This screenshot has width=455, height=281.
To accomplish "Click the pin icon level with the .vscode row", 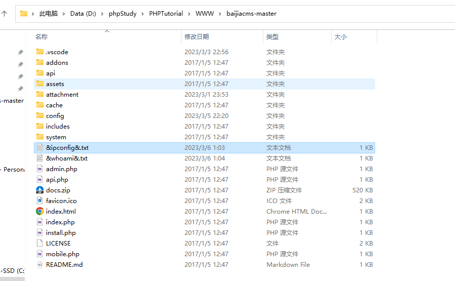I will tap(21, 52).
